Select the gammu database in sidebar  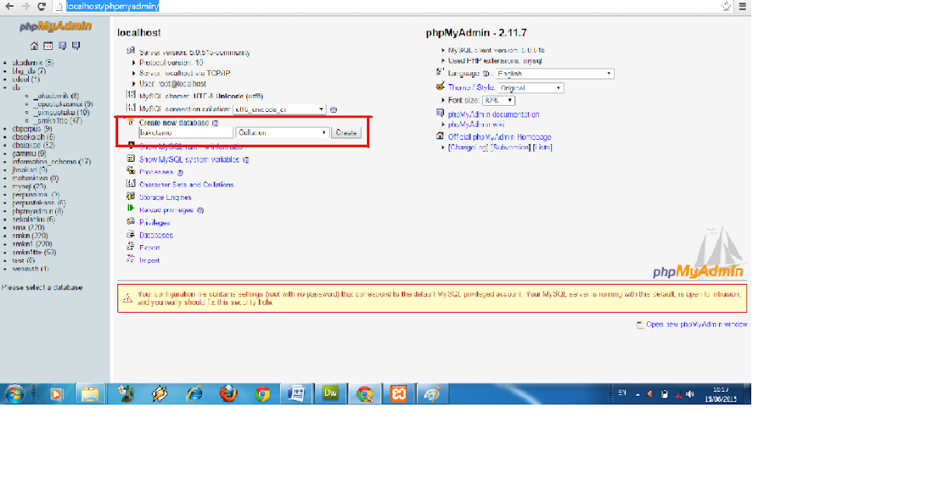[29, 153]
